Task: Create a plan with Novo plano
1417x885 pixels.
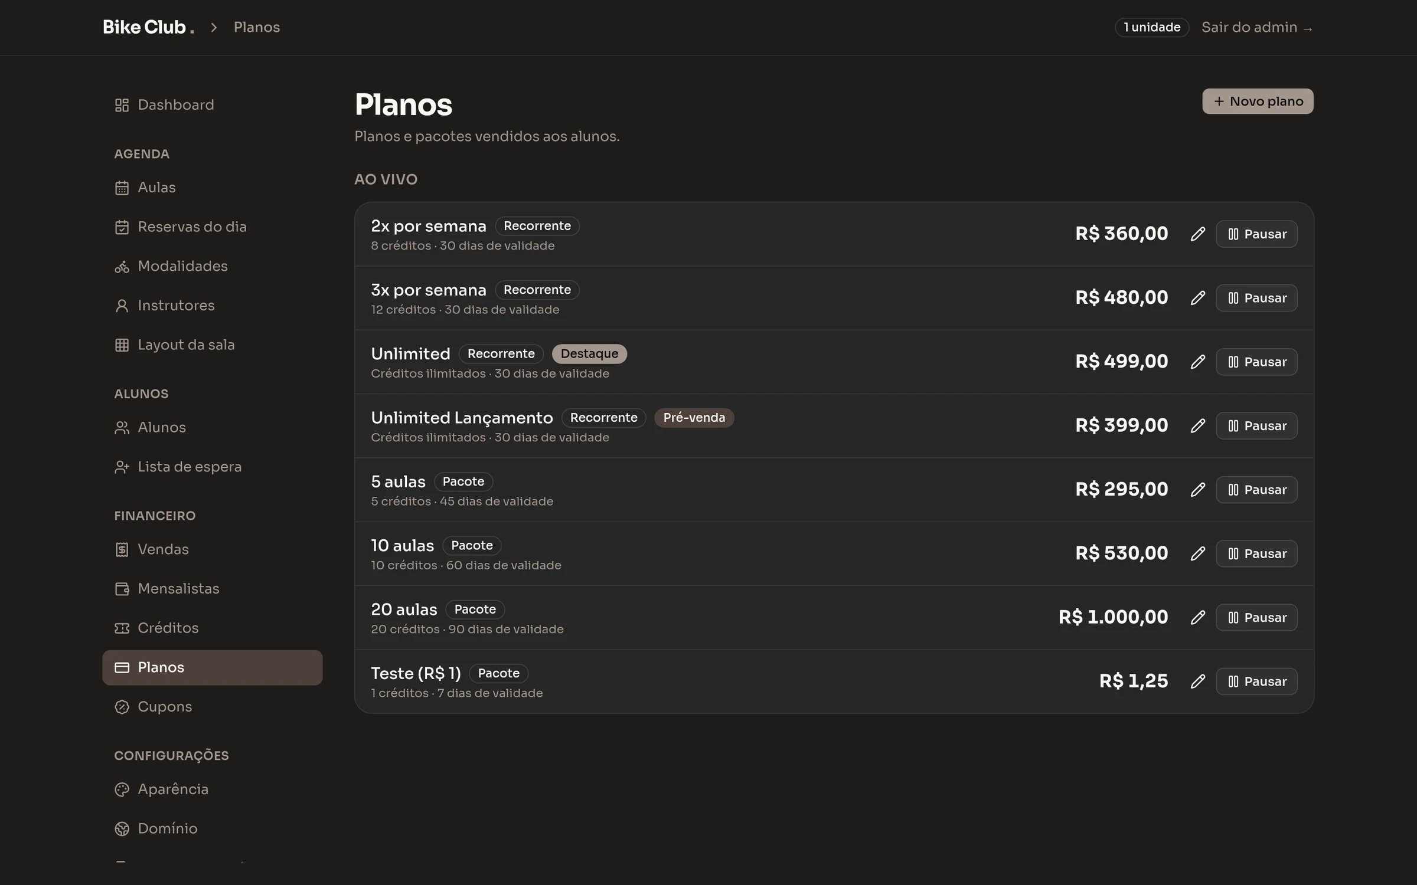Action: coord(1258,101)
